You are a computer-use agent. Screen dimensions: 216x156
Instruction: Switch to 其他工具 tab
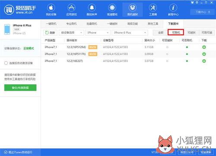(153, 24)
